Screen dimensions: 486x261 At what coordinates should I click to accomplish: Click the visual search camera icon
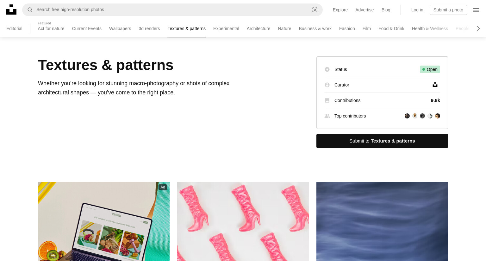pos(315,10)
